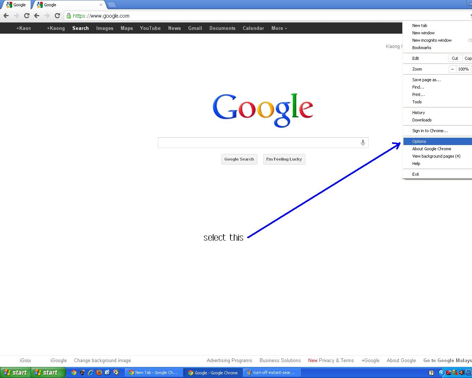The image size is (472, 378).
Task: Click the Google Search button
Action: pyautogui.click(x=239, y=159)
